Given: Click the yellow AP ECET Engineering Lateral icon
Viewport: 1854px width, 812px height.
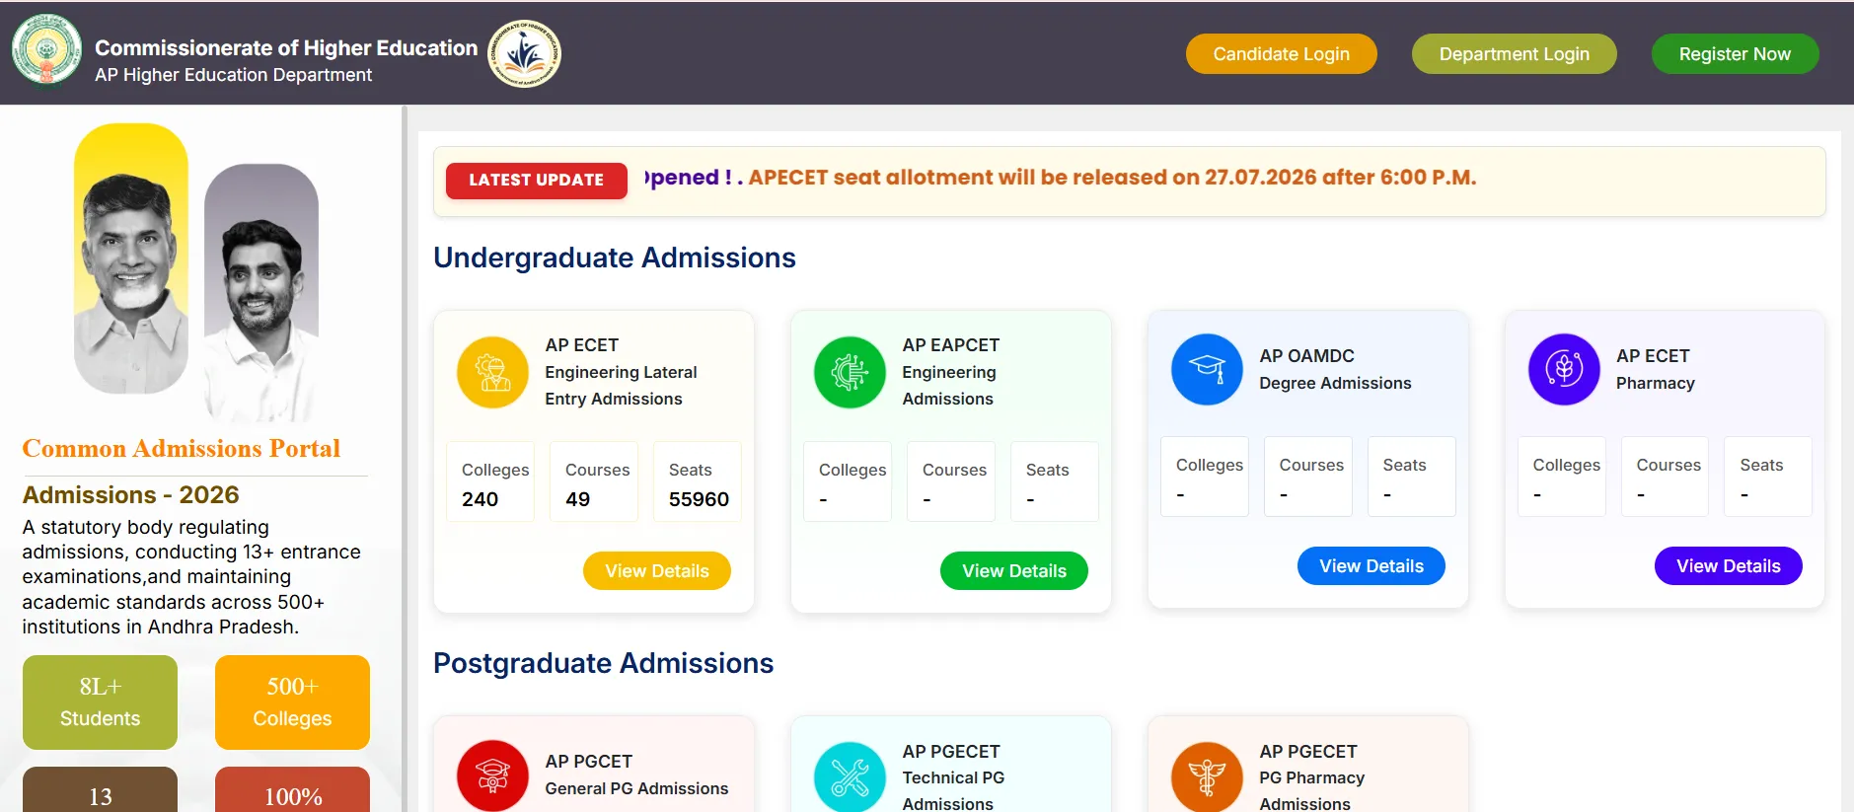Looking at the screenshot, I should pyautogui.click(x=492, y=372).
